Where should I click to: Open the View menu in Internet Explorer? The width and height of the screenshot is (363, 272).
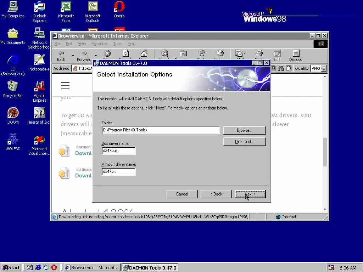82,44
